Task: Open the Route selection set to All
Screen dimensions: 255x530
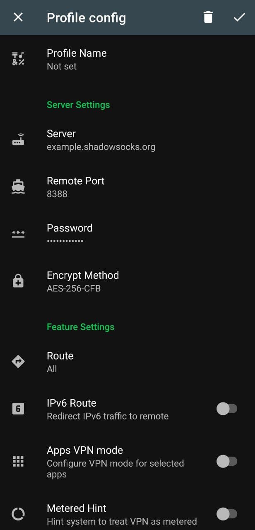Action: click(x=60, y=362)
